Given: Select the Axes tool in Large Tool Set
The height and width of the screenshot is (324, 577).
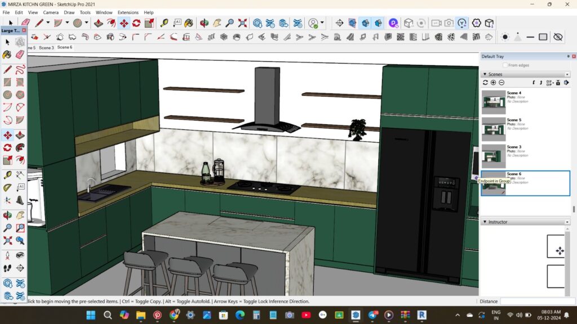Looking at the screenshot, I should click(7, 201).
